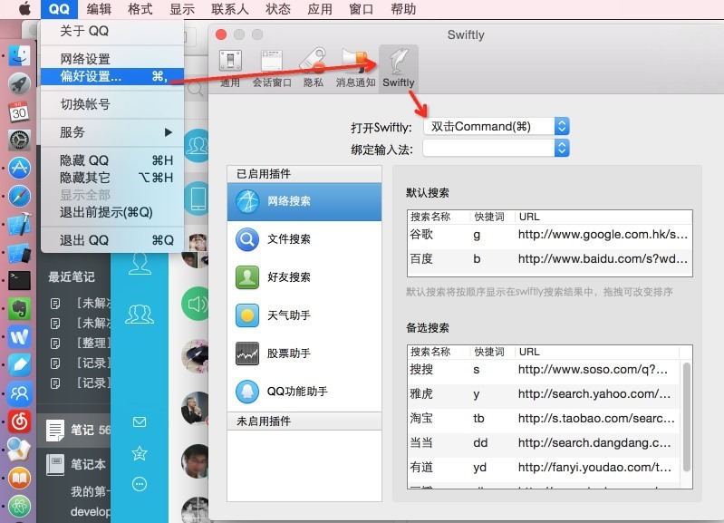Open the 绑定输入法 dropdown
This screenshot has height=523, width=724.
pos(496,149)
